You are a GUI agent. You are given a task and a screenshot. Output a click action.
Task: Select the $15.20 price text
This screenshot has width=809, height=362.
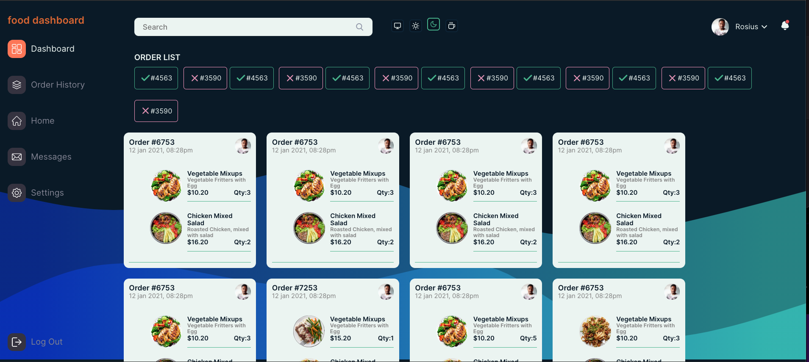[341, 338]
